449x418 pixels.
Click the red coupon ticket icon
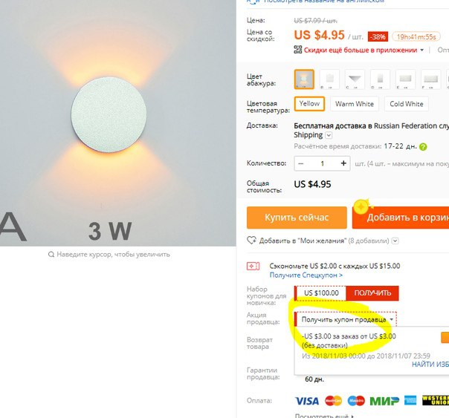[253, 267]
